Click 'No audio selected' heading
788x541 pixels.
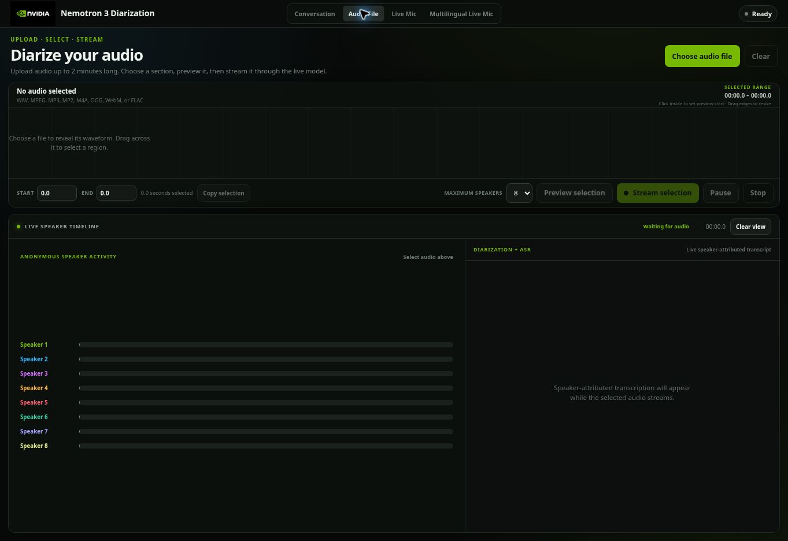click(46, 91)
